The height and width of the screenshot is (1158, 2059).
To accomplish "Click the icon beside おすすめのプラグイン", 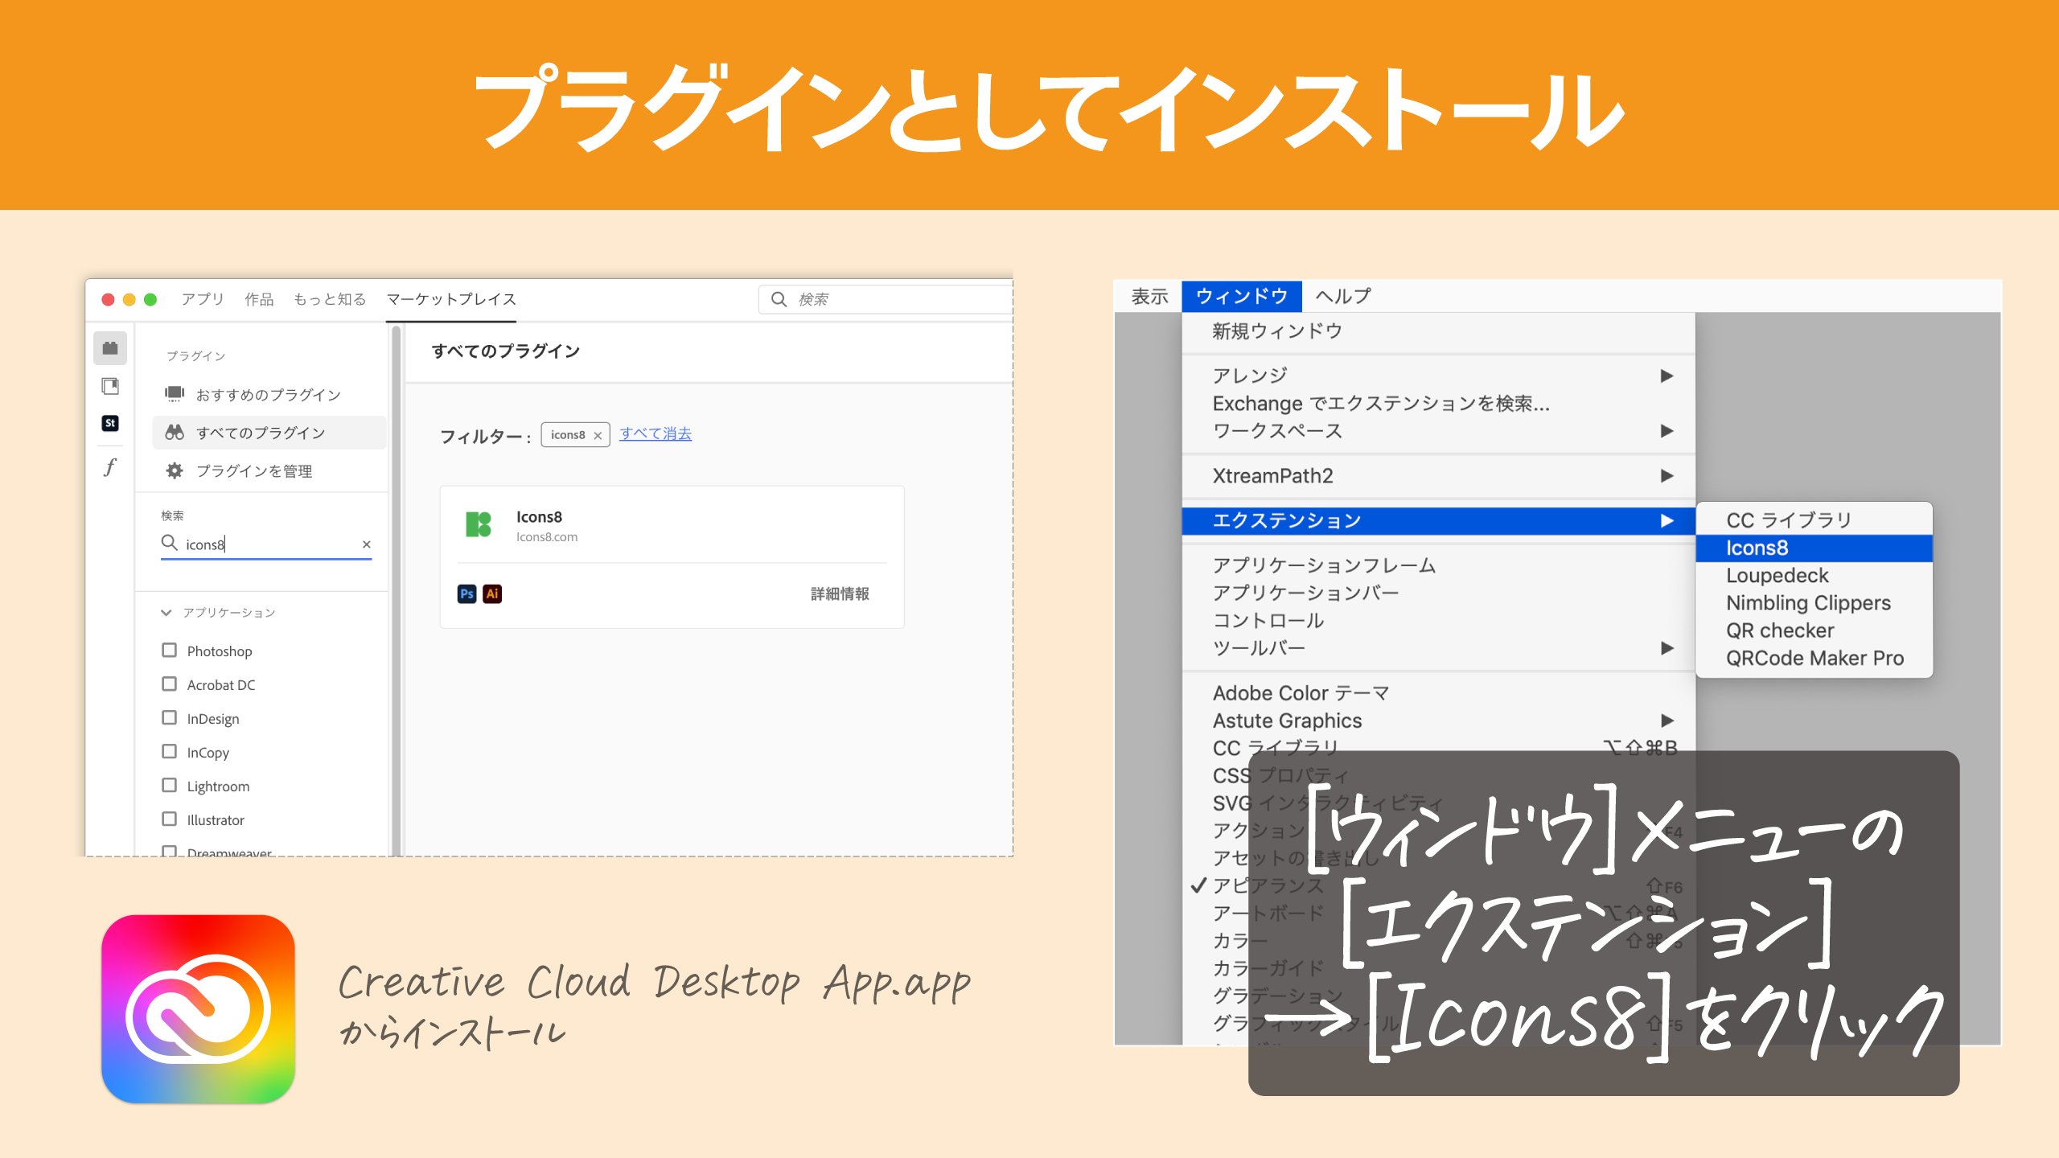I will click(175, 394).
